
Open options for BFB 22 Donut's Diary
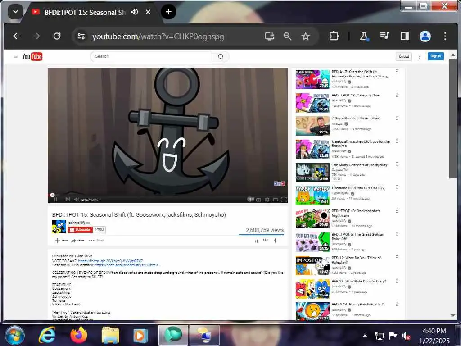pos(397,281)
